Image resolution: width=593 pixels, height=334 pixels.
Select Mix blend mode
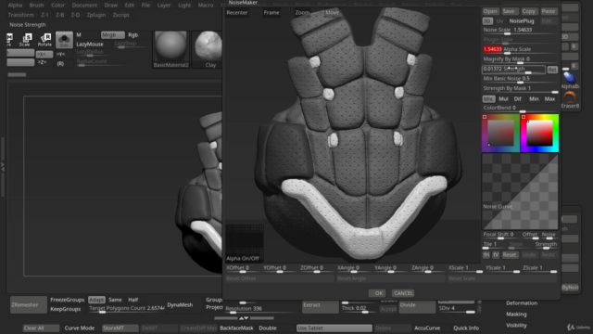coord(488,99)
